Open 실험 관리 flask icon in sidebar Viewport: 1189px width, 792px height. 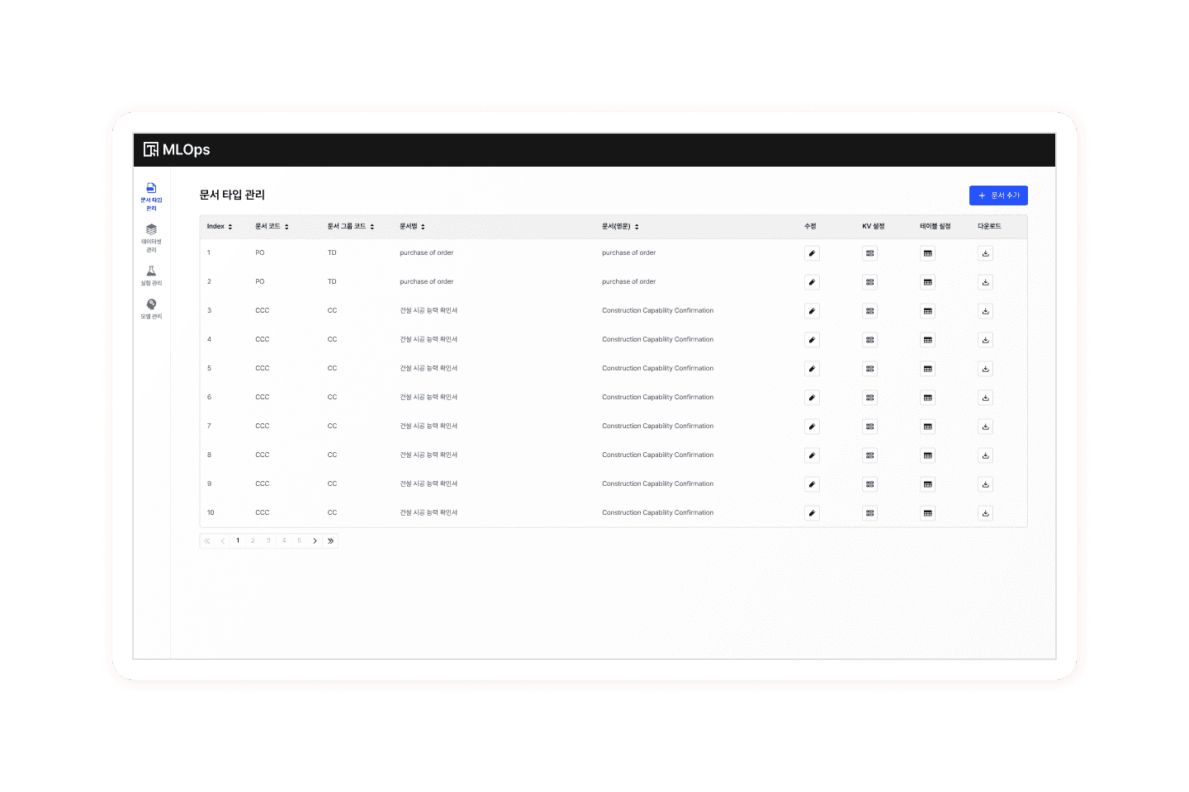click(151, 271)
